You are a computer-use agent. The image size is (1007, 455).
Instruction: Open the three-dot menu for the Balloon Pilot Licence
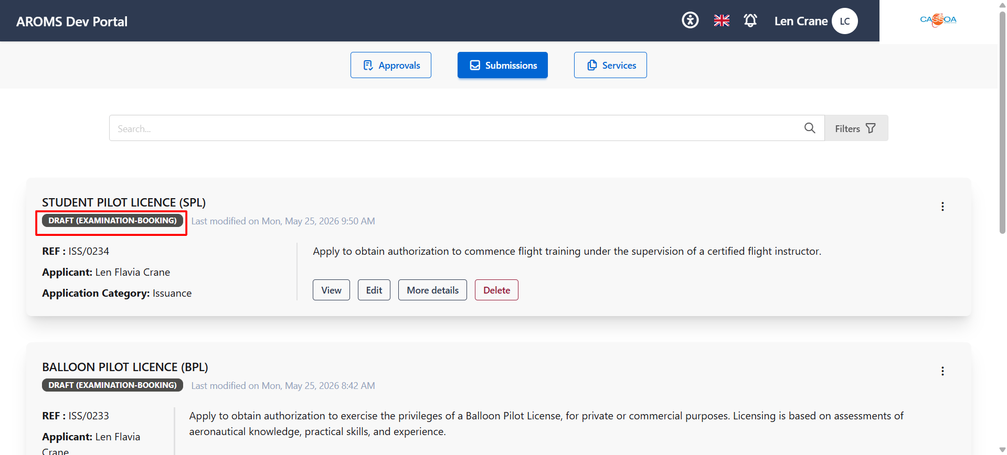tap(942, 371)
